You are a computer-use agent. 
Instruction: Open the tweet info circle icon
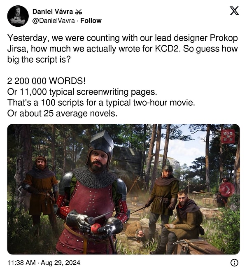coord(234,263)
